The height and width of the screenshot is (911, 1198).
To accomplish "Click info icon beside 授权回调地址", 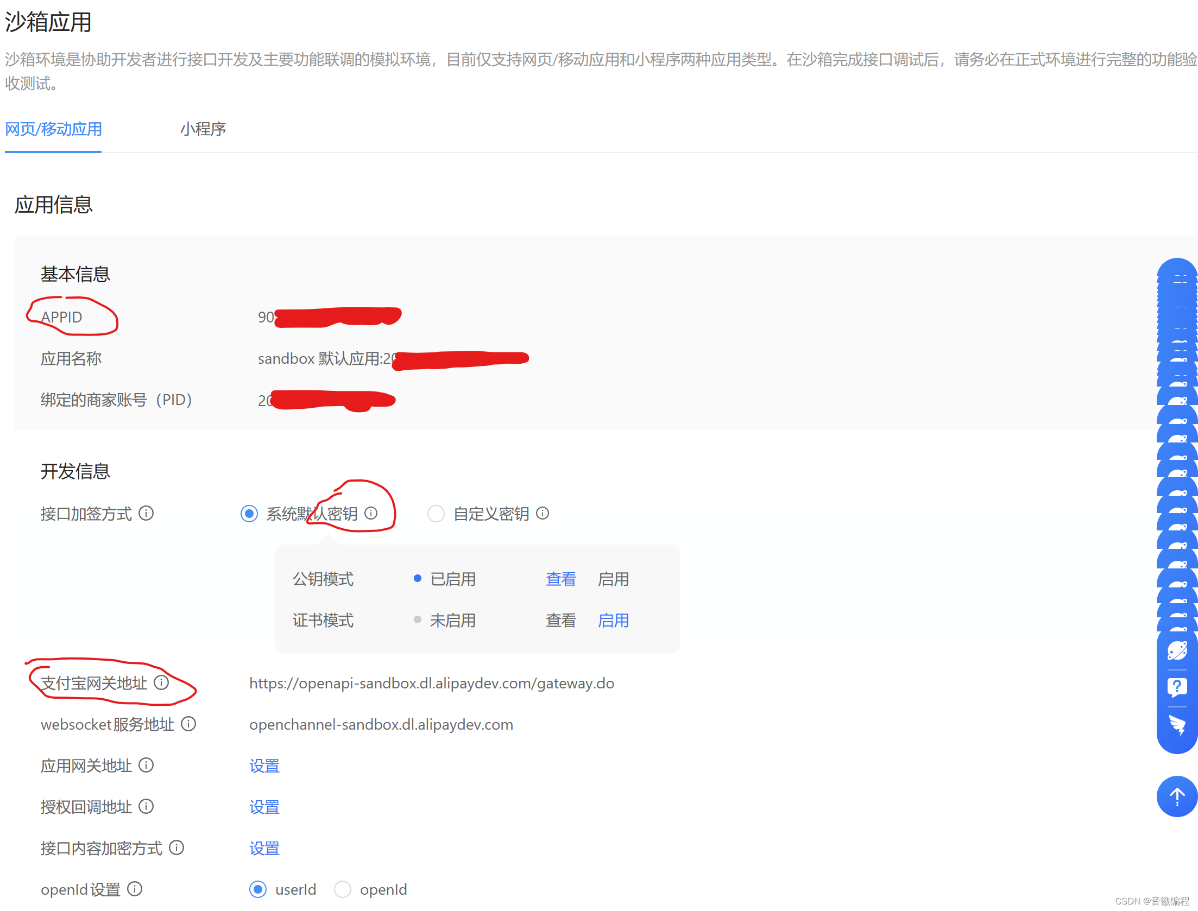I will (146, 806).
